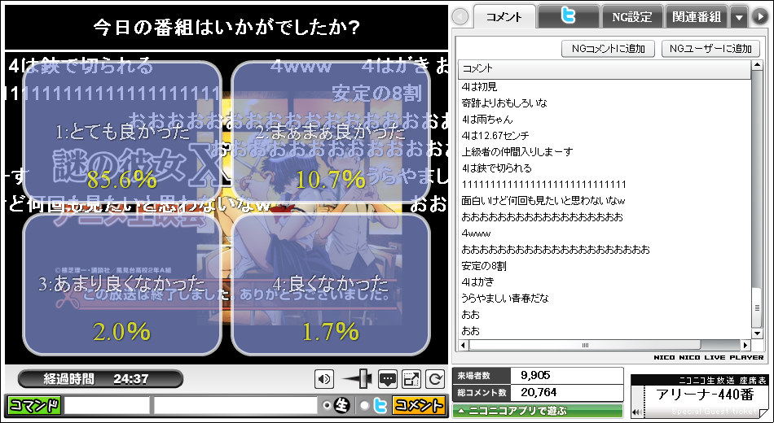Submit with the orange コメント button

(x=418, y=405)
